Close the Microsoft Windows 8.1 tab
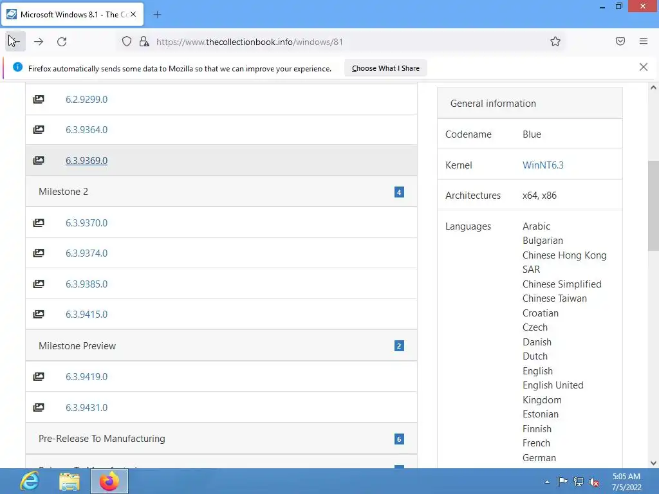 coord(133,14)
